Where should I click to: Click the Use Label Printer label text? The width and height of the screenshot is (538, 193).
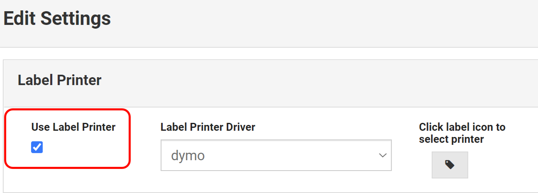pyautogui.click(x=73, y=127)
